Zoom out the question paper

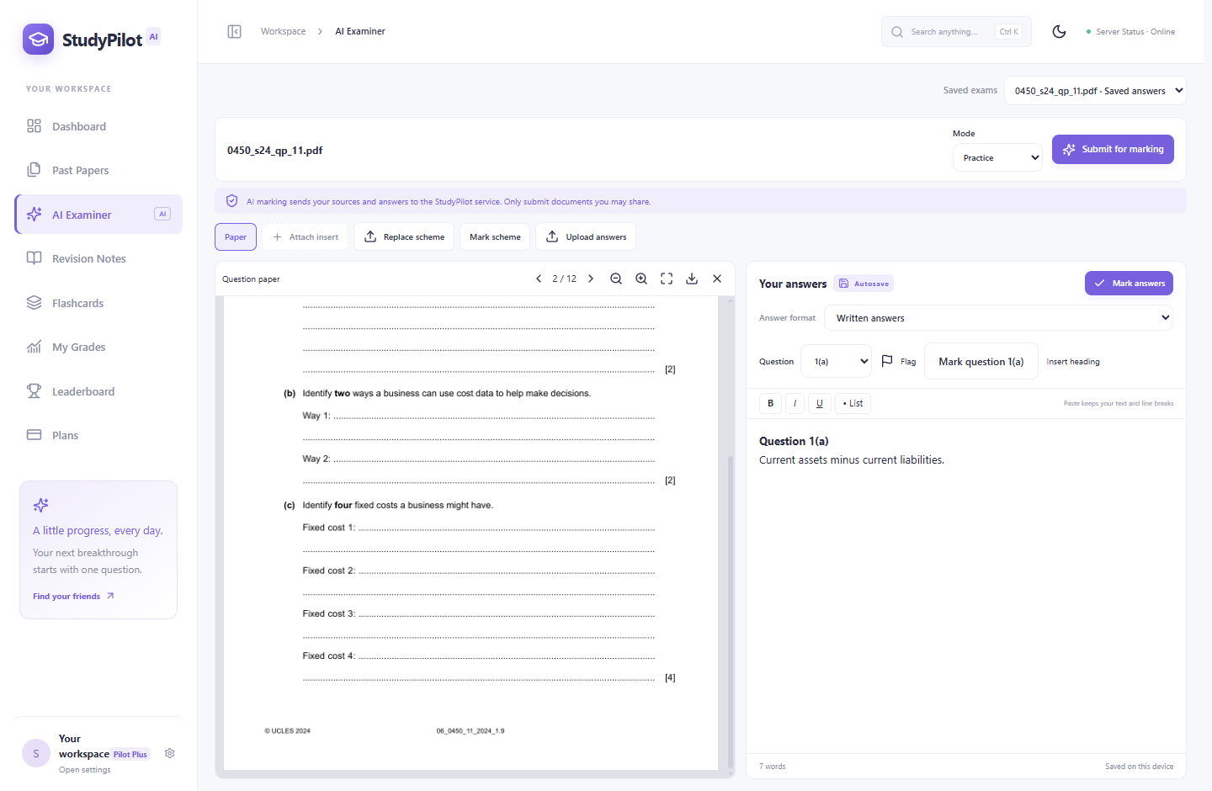tap(616, 279)
